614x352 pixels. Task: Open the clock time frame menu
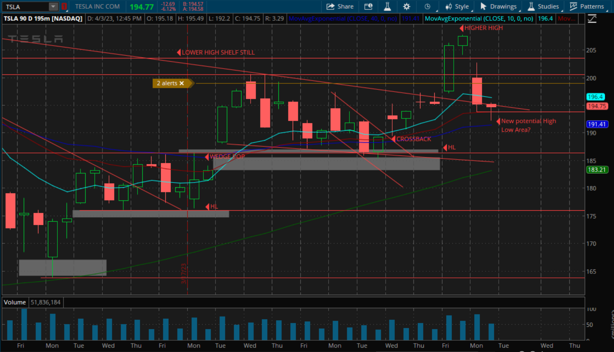[x=427, y=7]
